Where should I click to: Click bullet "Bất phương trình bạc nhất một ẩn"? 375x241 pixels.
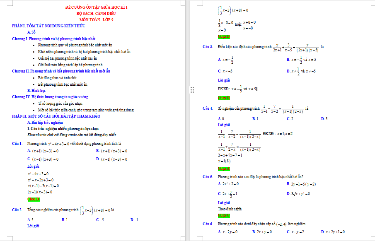point(63,84)
